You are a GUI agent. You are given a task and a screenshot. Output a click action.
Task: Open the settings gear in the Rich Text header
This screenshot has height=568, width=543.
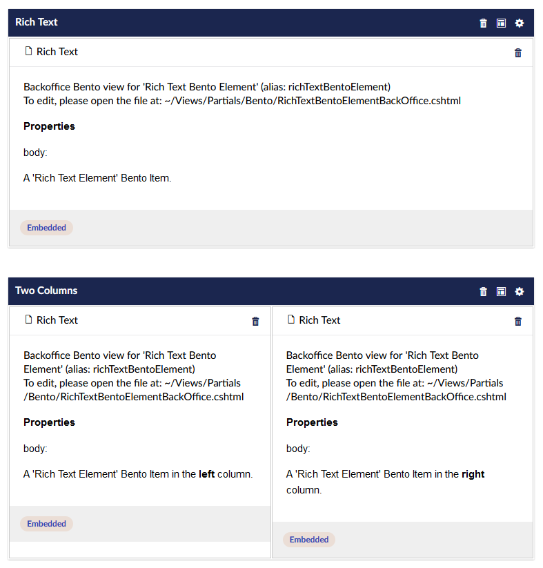(519, 23)
